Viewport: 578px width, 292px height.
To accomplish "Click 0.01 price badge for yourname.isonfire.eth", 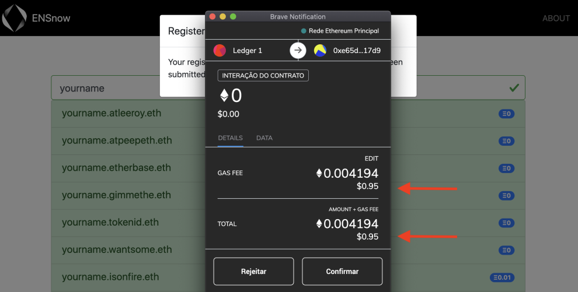I will pyautogui.click(x=502, y=277).
